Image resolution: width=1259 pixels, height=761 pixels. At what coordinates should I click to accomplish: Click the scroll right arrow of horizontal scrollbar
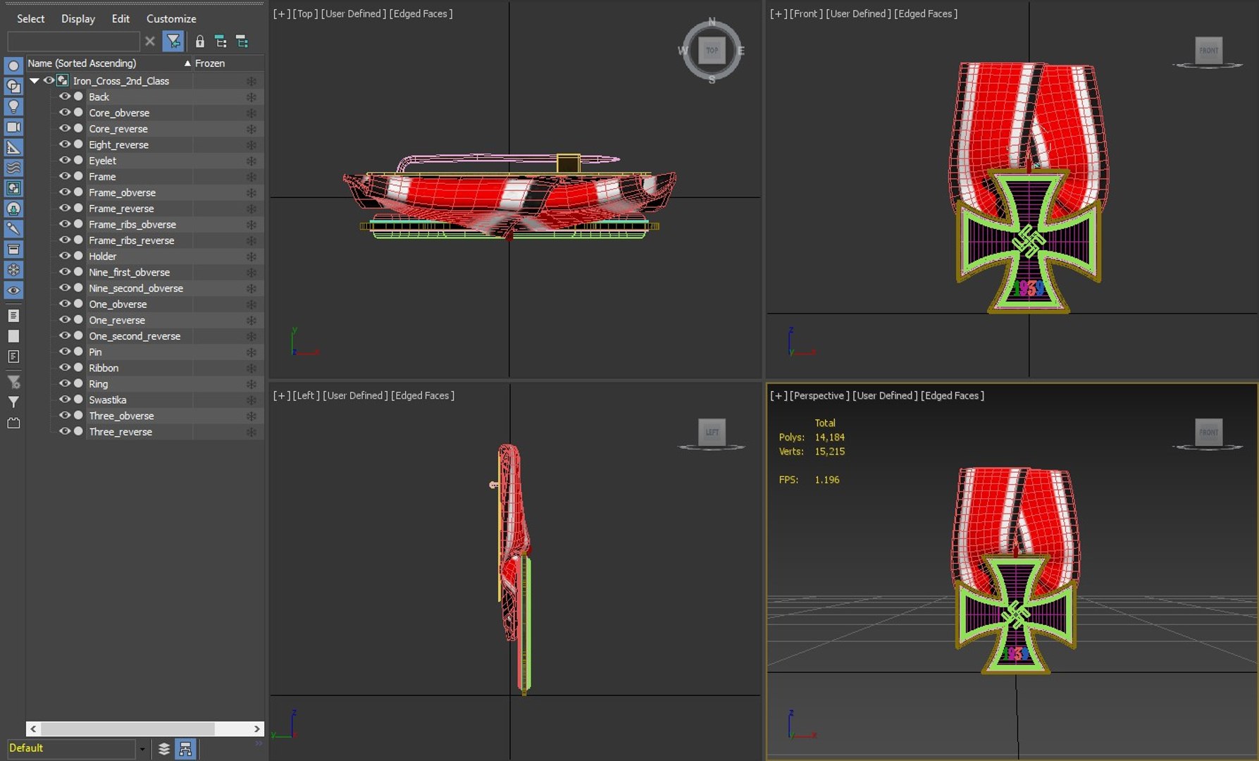point(257,729)
